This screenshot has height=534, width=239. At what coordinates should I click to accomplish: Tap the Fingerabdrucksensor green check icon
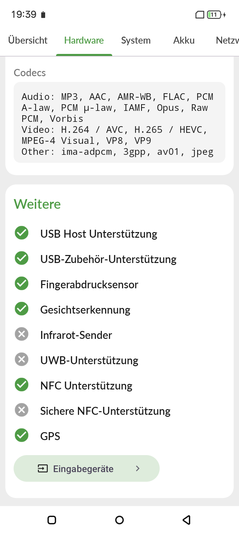[x=22, y=284]
